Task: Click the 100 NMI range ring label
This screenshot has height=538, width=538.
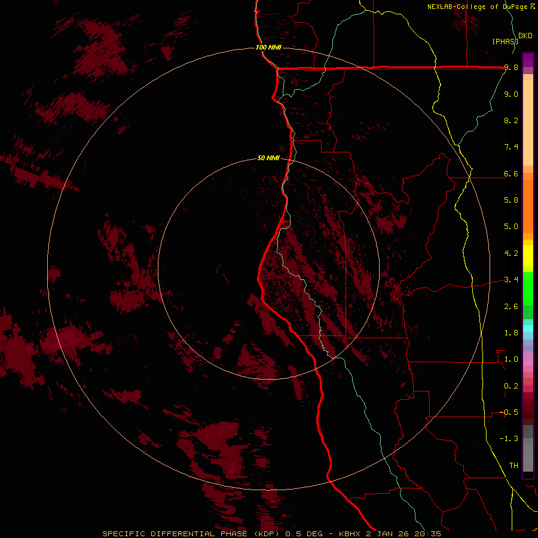Action: point(268,47)
